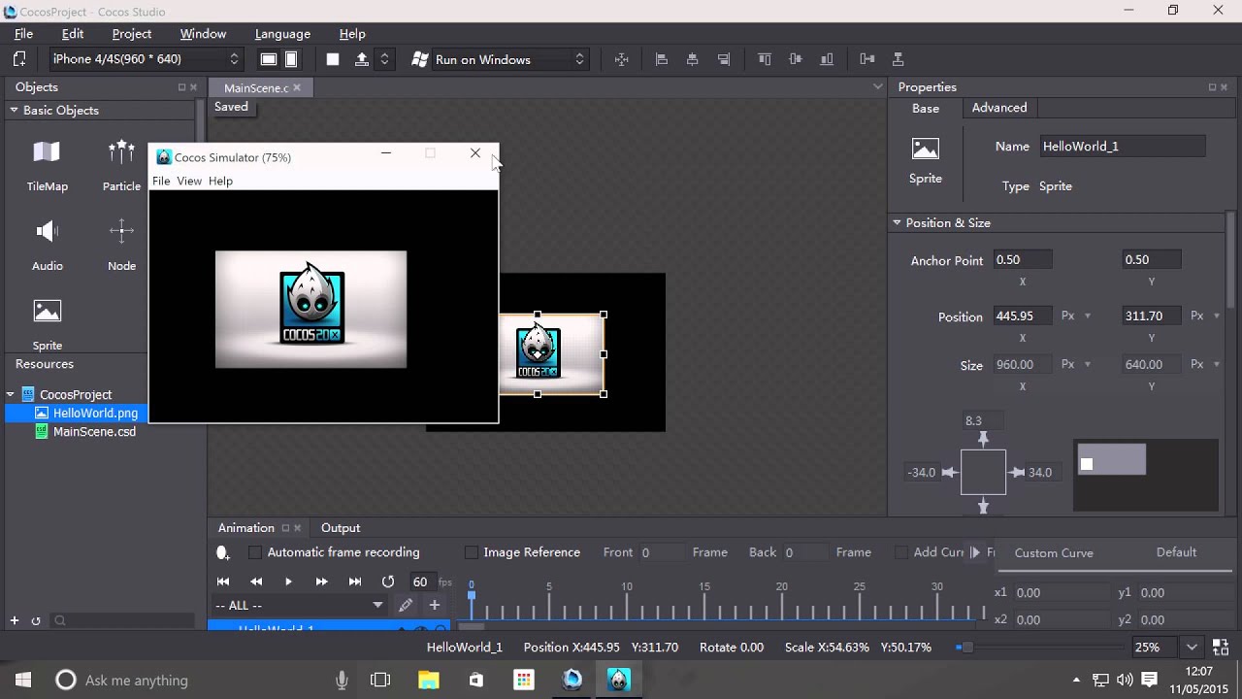
Task: Click the Custom Curve button
Action: [1054, 552]
